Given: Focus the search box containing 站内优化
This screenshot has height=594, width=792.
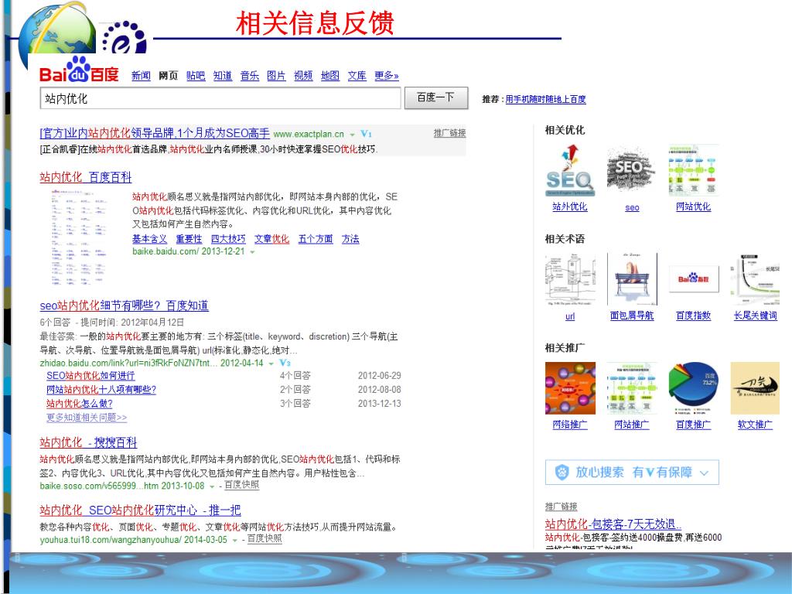Looking at the screenshot, I should [x=220, y=98].
